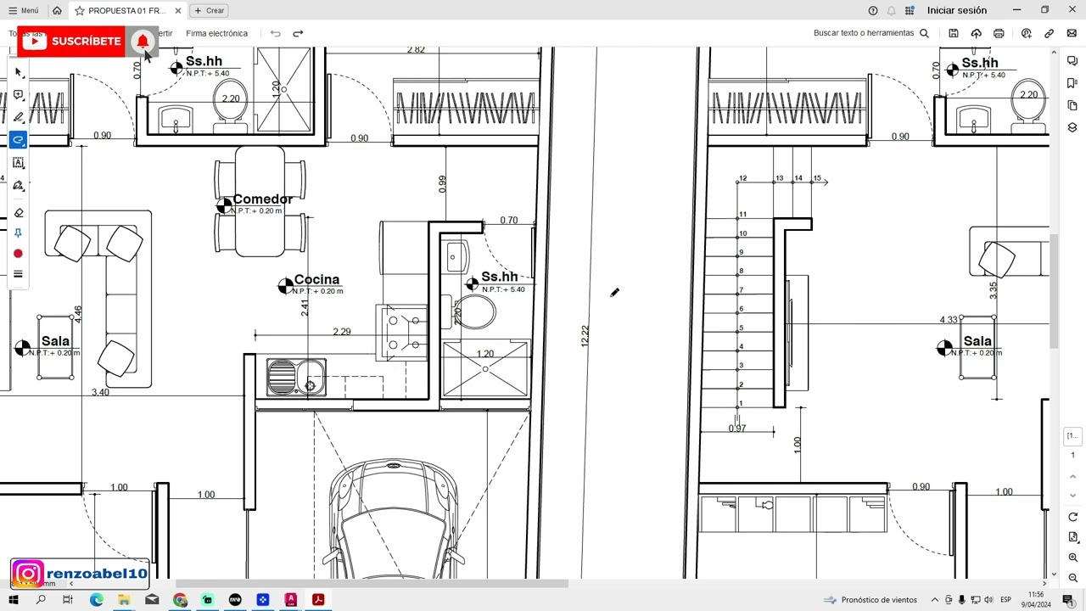Open Google Chrome from taskbar

click(x=180, y=600)
